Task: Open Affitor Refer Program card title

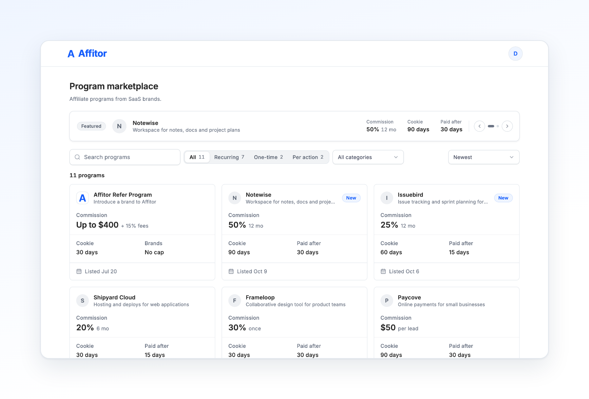Action: click(x=123, y=195)
